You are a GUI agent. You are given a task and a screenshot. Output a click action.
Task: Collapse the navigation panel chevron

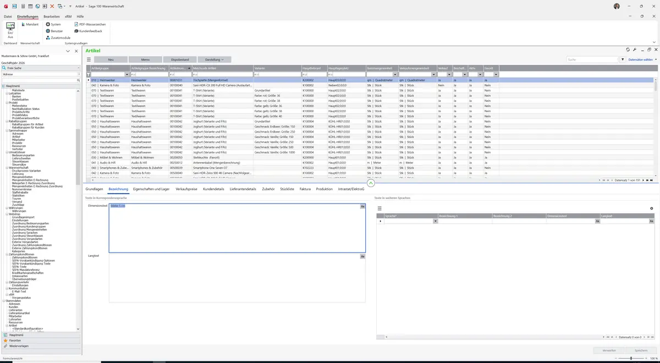click(x=68, y=51)
